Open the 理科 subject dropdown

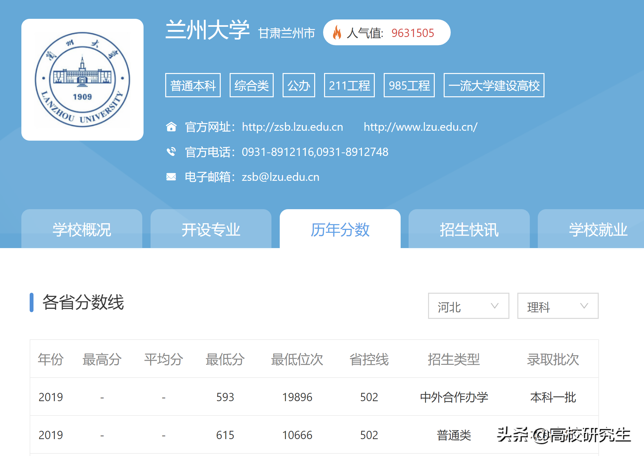click(558, 306)
